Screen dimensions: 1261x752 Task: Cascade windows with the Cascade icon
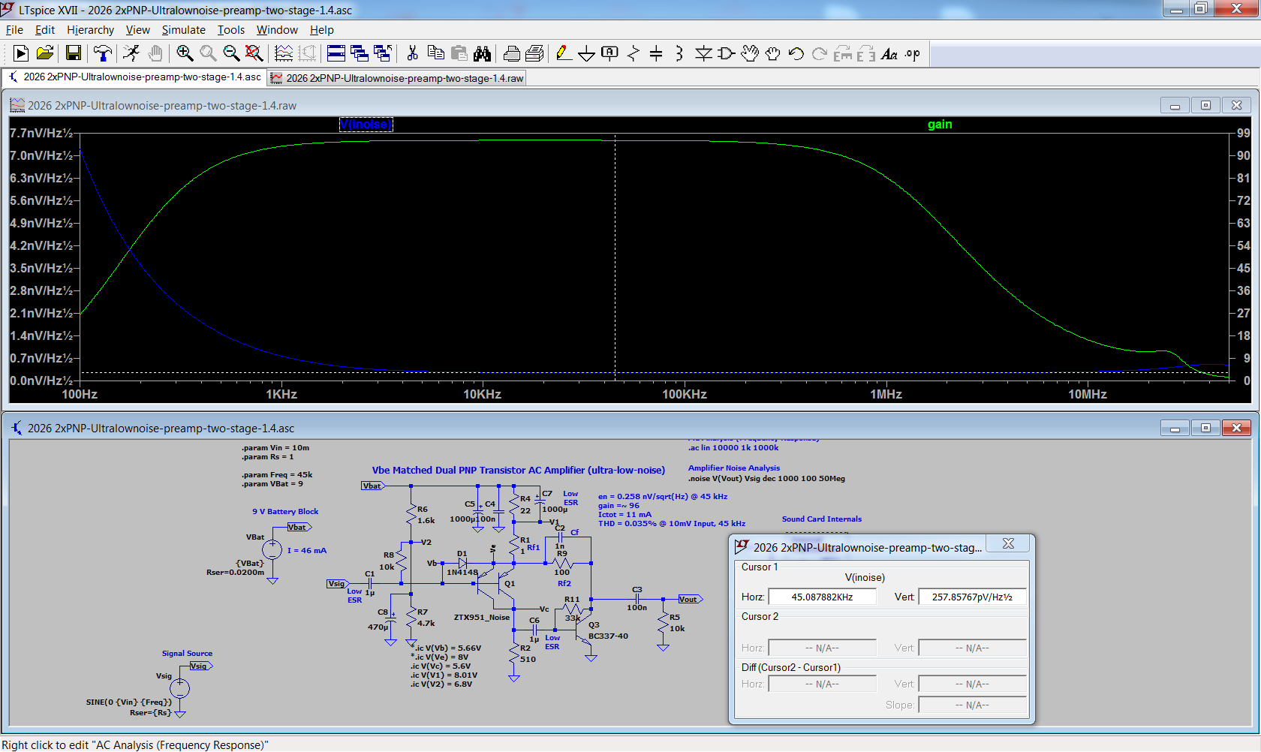(x=360, y=53)
